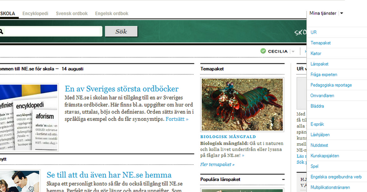This screenshot has height=192, width=367.
Task: Click the mantis shrimp Temapaket image
Action: coord(242,105)
